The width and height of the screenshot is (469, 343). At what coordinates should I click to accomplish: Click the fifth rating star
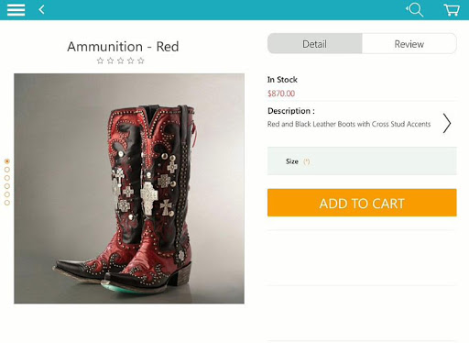[141, 61]
